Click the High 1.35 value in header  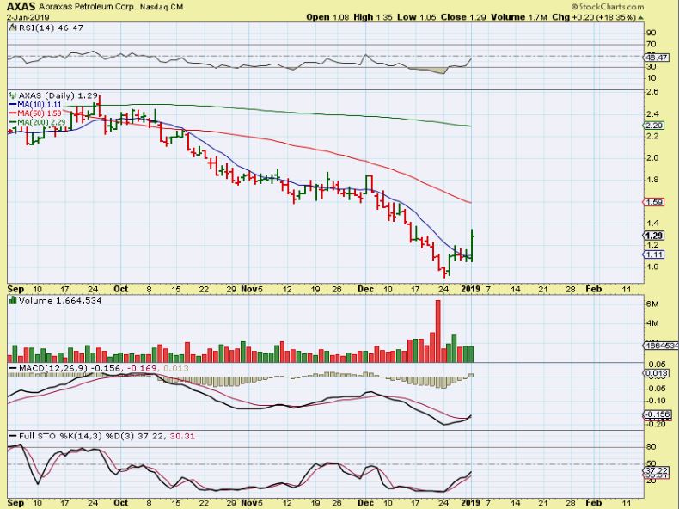373,17
